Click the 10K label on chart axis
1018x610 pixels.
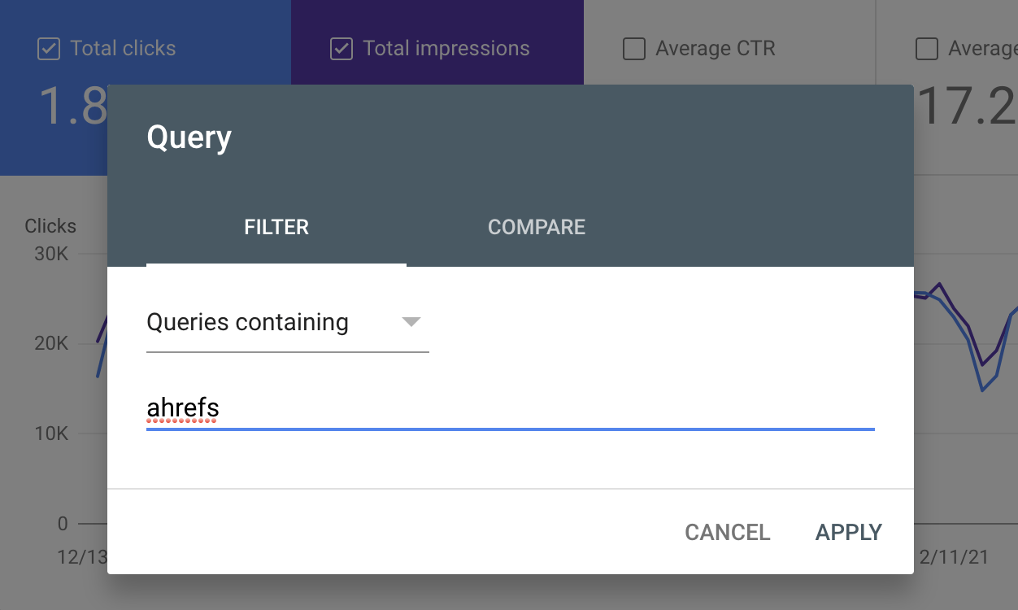pos(52,434)
